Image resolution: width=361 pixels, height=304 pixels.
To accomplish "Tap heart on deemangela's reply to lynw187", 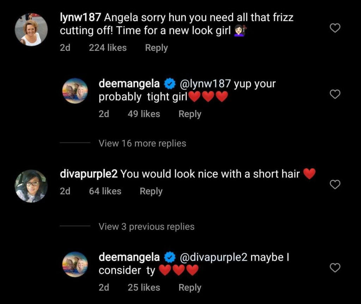I will (x=335, y=94).
